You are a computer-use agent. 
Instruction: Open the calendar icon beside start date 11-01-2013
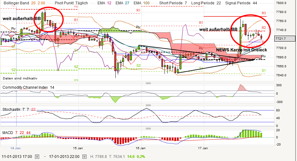coord(37,157)
